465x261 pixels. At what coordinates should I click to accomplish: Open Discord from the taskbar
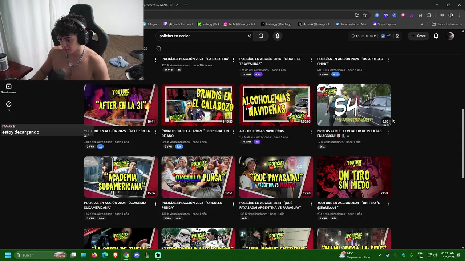(137, 255)
